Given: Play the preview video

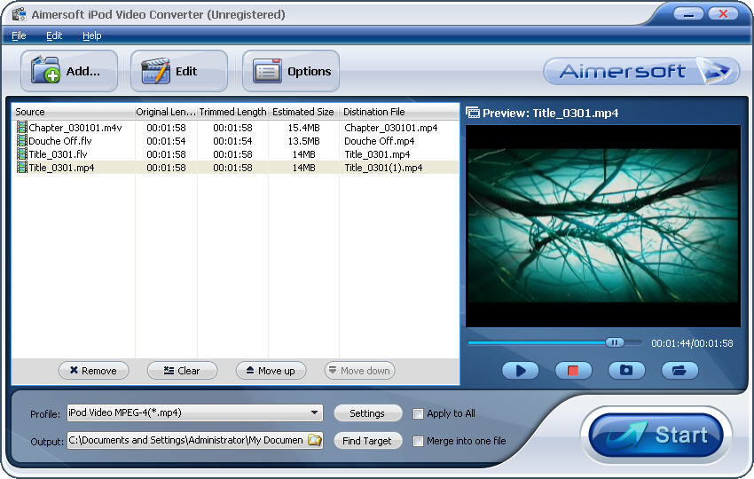Looking at the screenshot, I should [521, 370].
